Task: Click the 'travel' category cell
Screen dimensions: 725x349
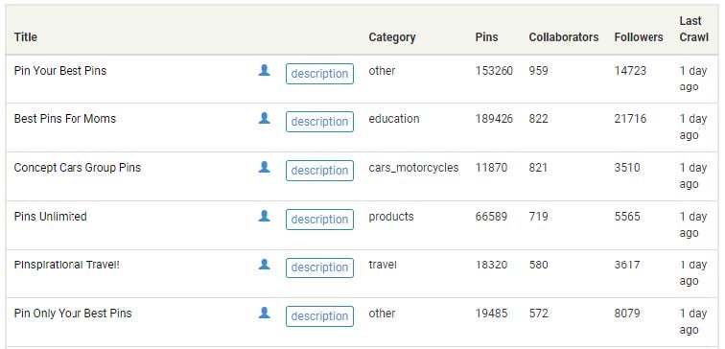Action: (383, 265)
